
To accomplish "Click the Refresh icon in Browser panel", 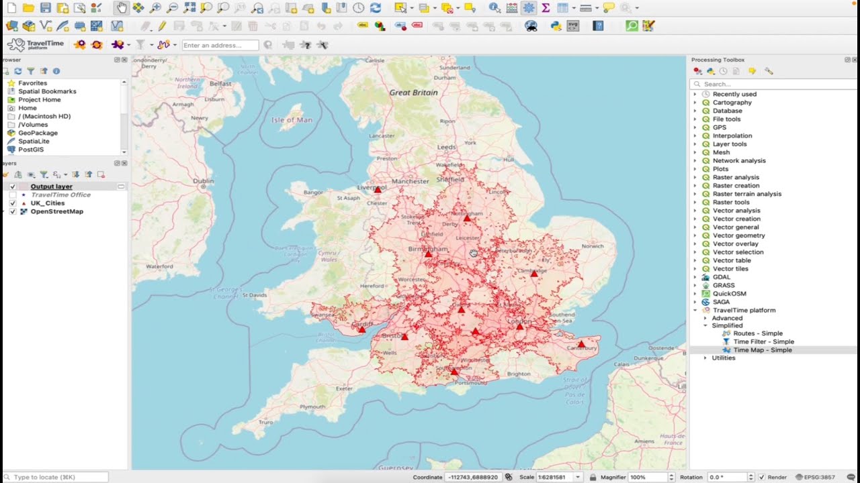I will [x=18, y=71].
